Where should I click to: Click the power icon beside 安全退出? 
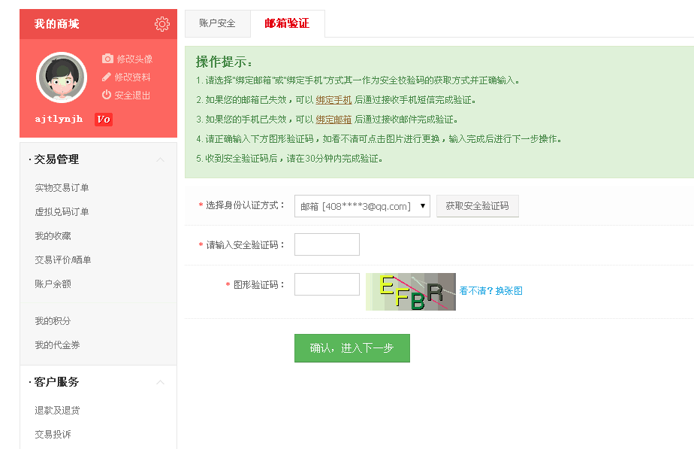(x=106, y=95)
